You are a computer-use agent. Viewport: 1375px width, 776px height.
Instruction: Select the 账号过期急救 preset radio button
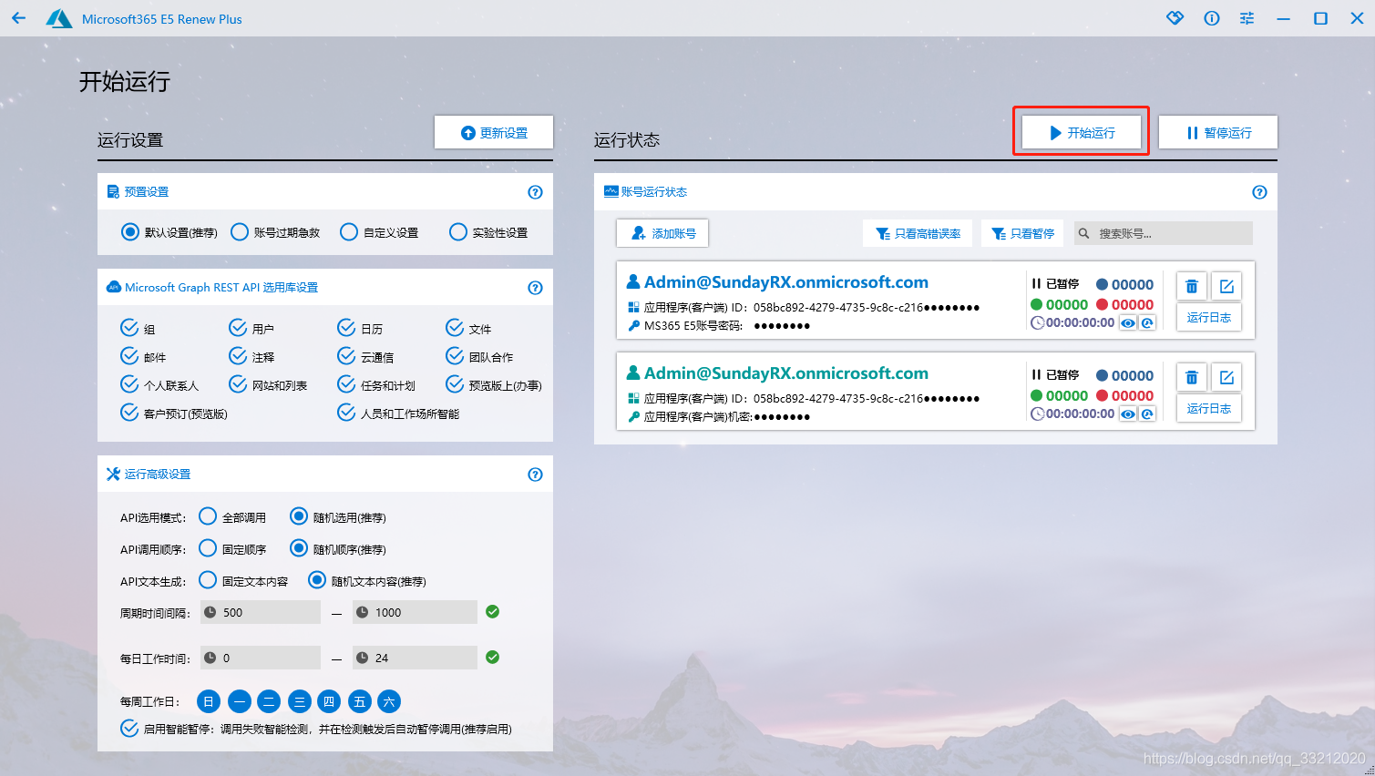coord(240,232)
